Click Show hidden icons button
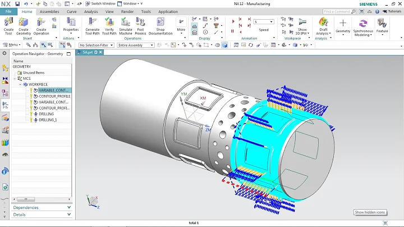The height and width of the screenshot is (227, 404). tap(370, 212)
